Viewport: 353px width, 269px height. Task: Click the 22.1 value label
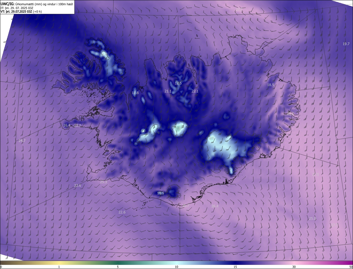coord(195,91)
